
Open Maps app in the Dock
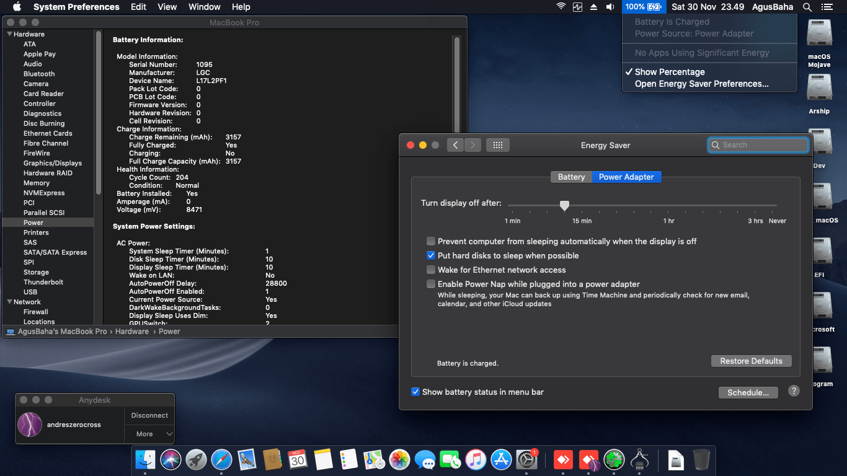coord(374,460)
